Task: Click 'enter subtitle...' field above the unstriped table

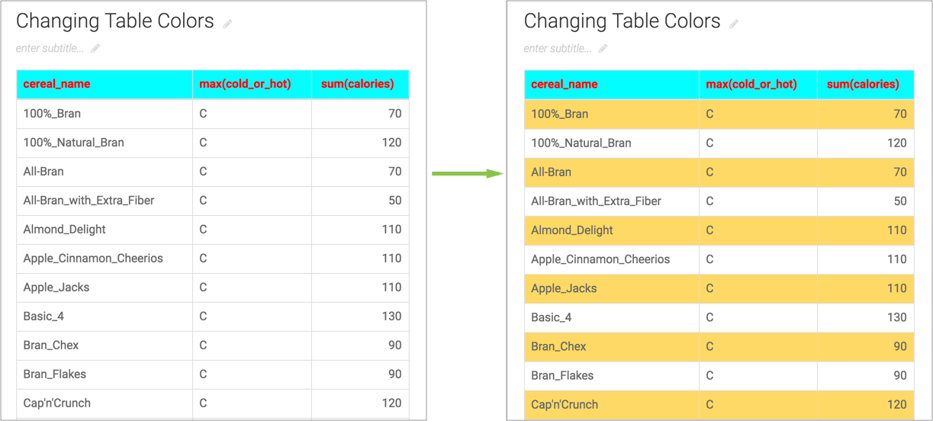Action: point(50,49)
